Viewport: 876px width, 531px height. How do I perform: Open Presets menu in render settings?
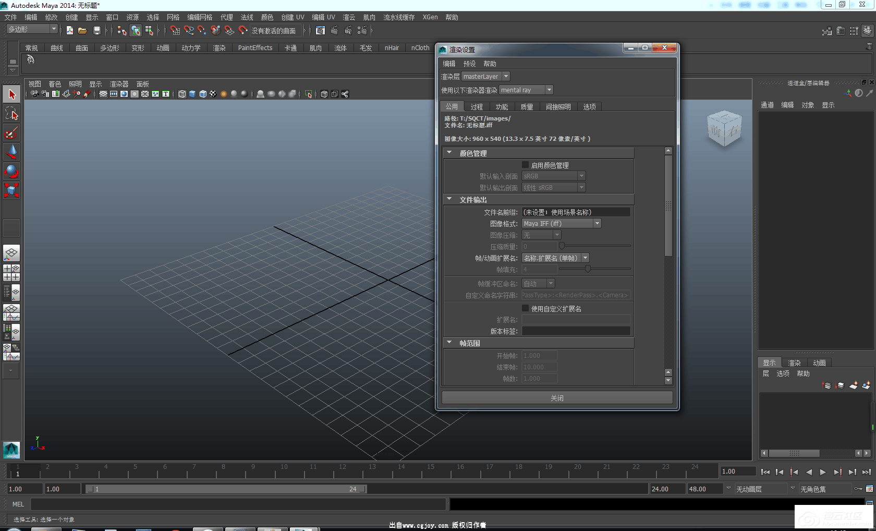coord(469,64)
